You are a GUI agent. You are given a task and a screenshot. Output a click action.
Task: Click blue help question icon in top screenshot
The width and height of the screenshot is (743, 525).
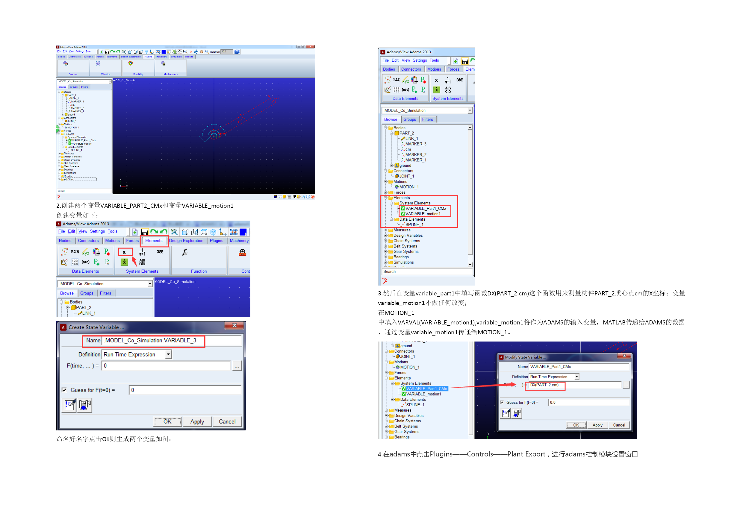(x=237, y=52)
